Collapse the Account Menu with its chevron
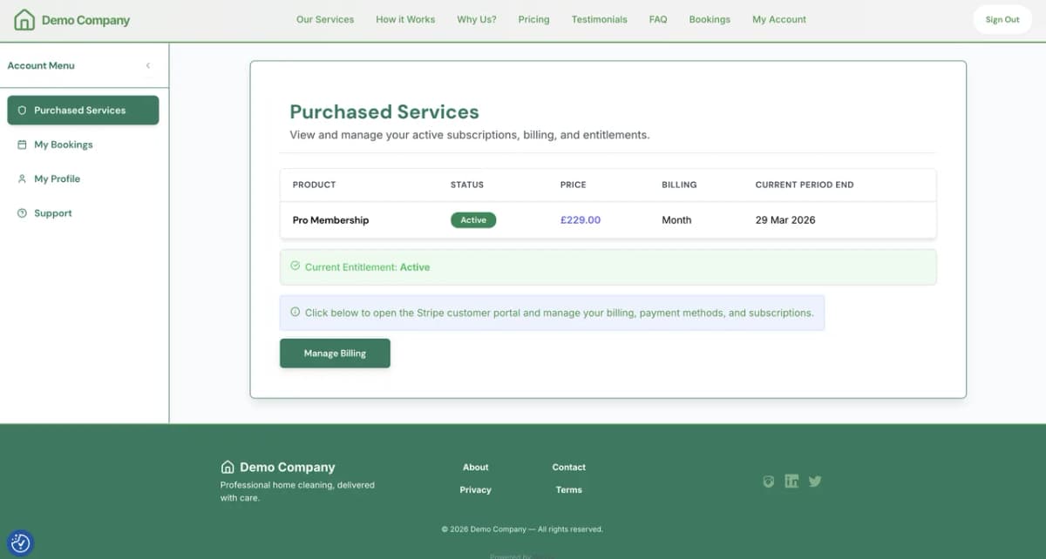Screen dimensions: 1046x559 [148, 64]
